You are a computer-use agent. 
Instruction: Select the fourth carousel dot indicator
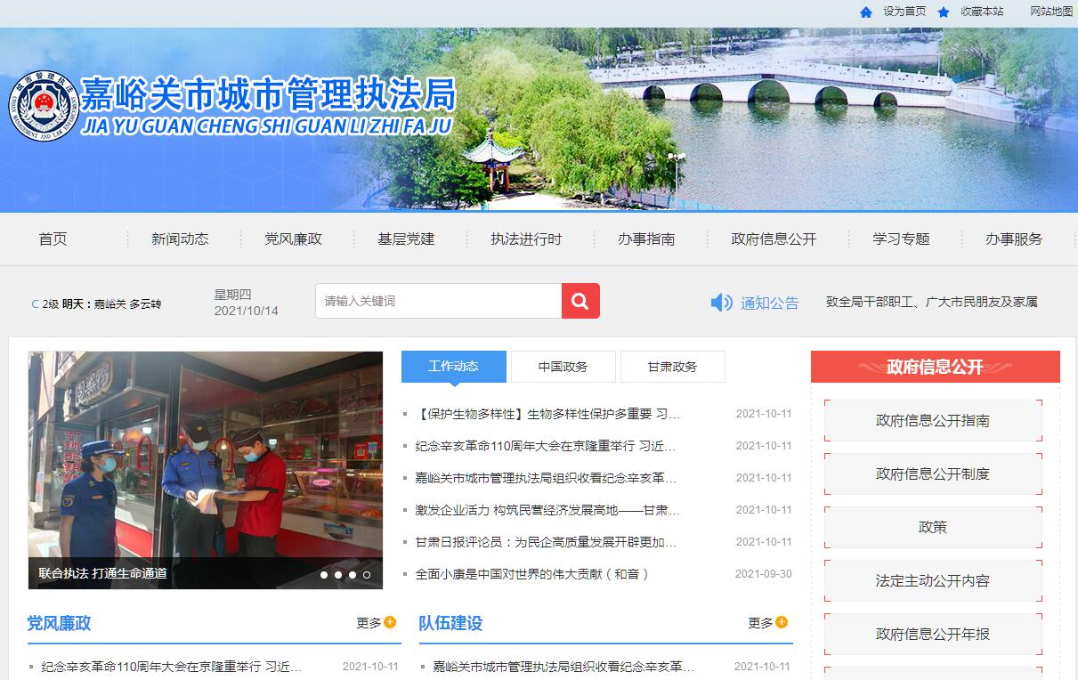click(367, 575)
